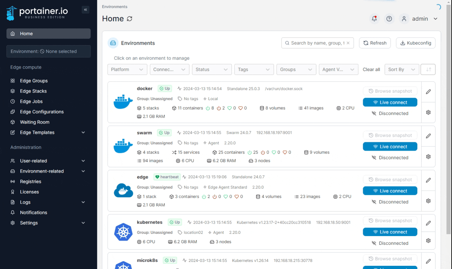Go to Edge Stacks in sidebar
The height and width of the screenshot is (269, 452).
tap(33, 91)
